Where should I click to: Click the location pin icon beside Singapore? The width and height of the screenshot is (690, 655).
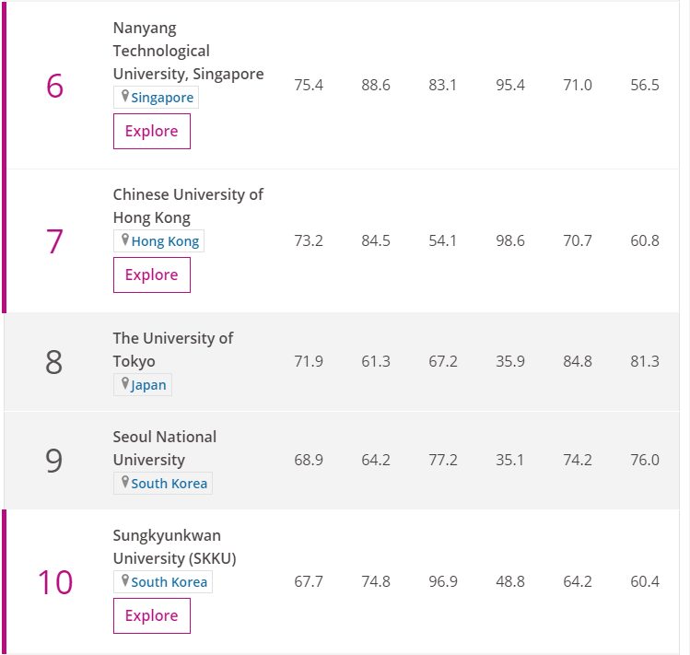pos(124,97)
